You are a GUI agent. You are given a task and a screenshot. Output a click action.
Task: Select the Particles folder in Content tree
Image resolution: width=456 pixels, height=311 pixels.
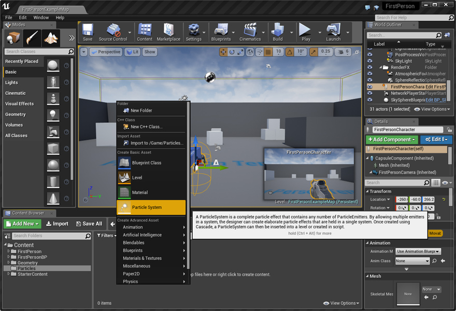(x=47, y=268)
